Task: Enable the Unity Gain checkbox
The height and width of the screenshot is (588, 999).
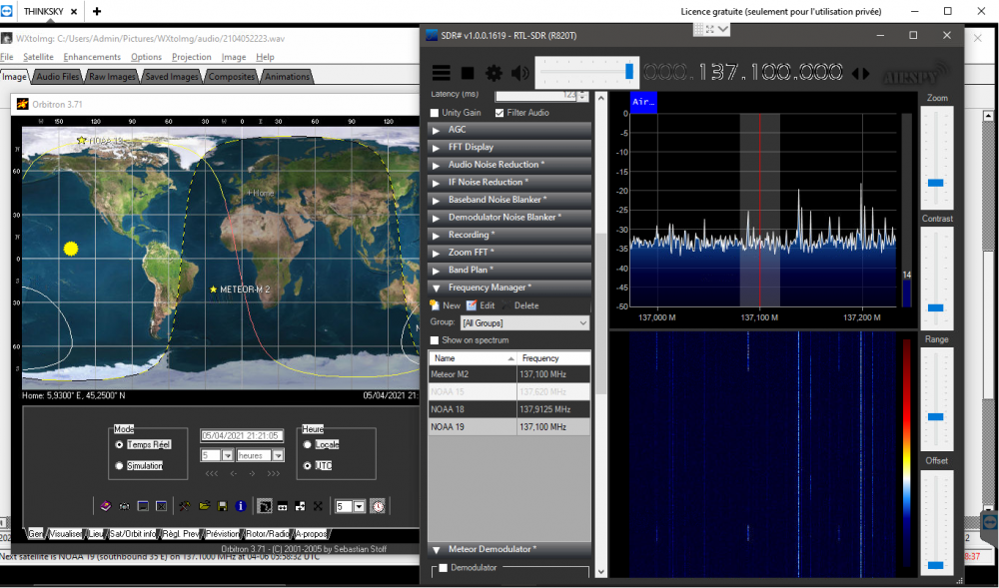Action: [x=435, y=113]
